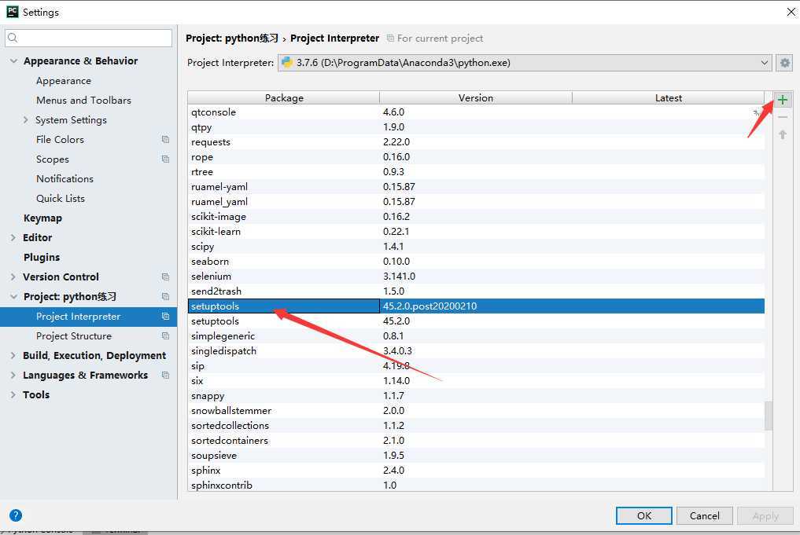The width and height of the screenshot is (800, 535).
Task: Click the Python logo in interpreter field
Action: click(287, 63)
